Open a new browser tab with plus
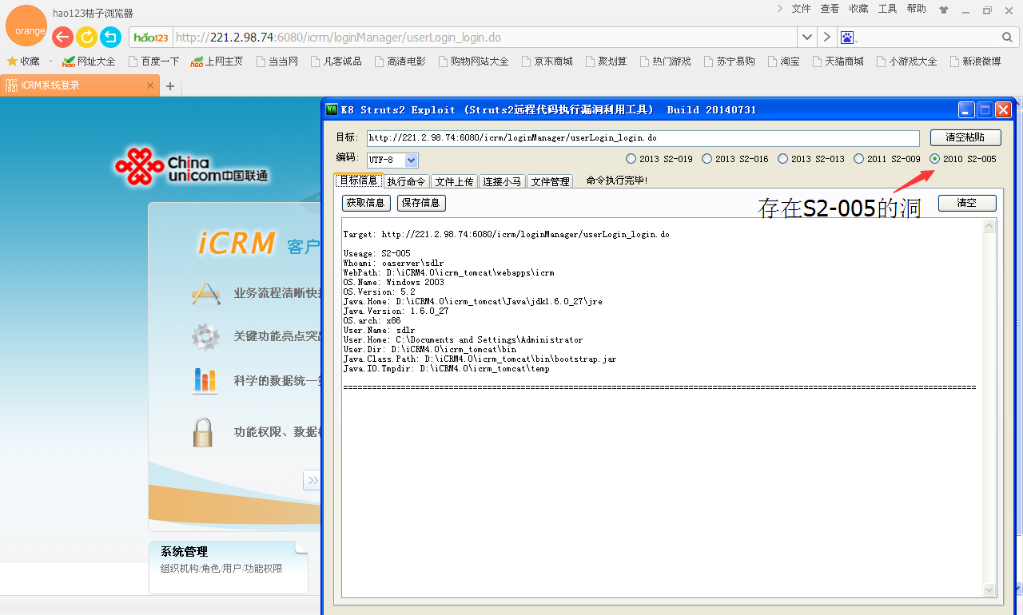Viewport: 1023px width, 615px height. tap(169, 86)
